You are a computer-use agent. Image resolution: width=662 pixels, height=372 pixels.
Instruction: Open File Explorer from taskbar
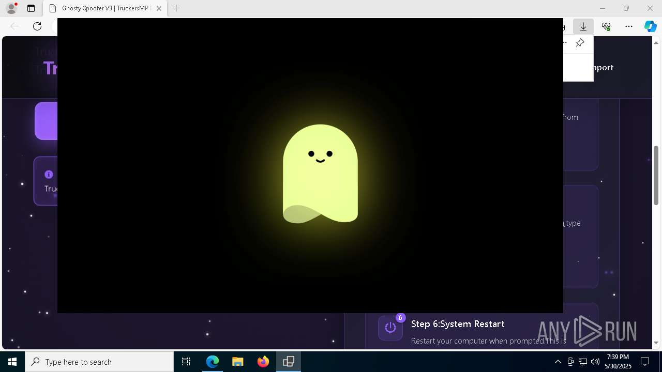[x=238, y=362]
